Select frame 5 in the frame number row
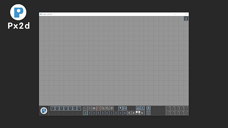228x128 pixels. [x=103, y=113]
